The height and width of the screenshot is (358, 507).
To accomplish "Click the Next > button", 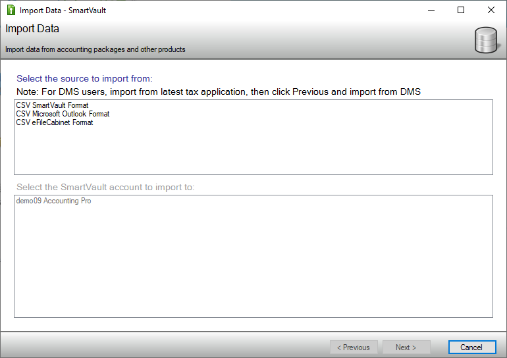I will point(406,347).
